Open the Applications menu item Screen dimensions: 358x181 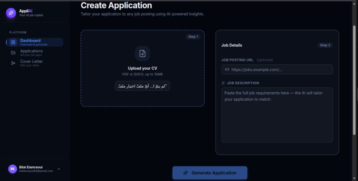[x=35, y=53]
